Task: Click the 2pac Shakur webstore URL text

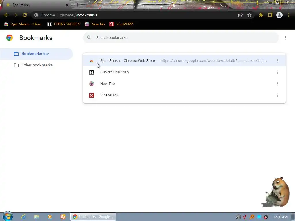Action: (x=214, y=61)
